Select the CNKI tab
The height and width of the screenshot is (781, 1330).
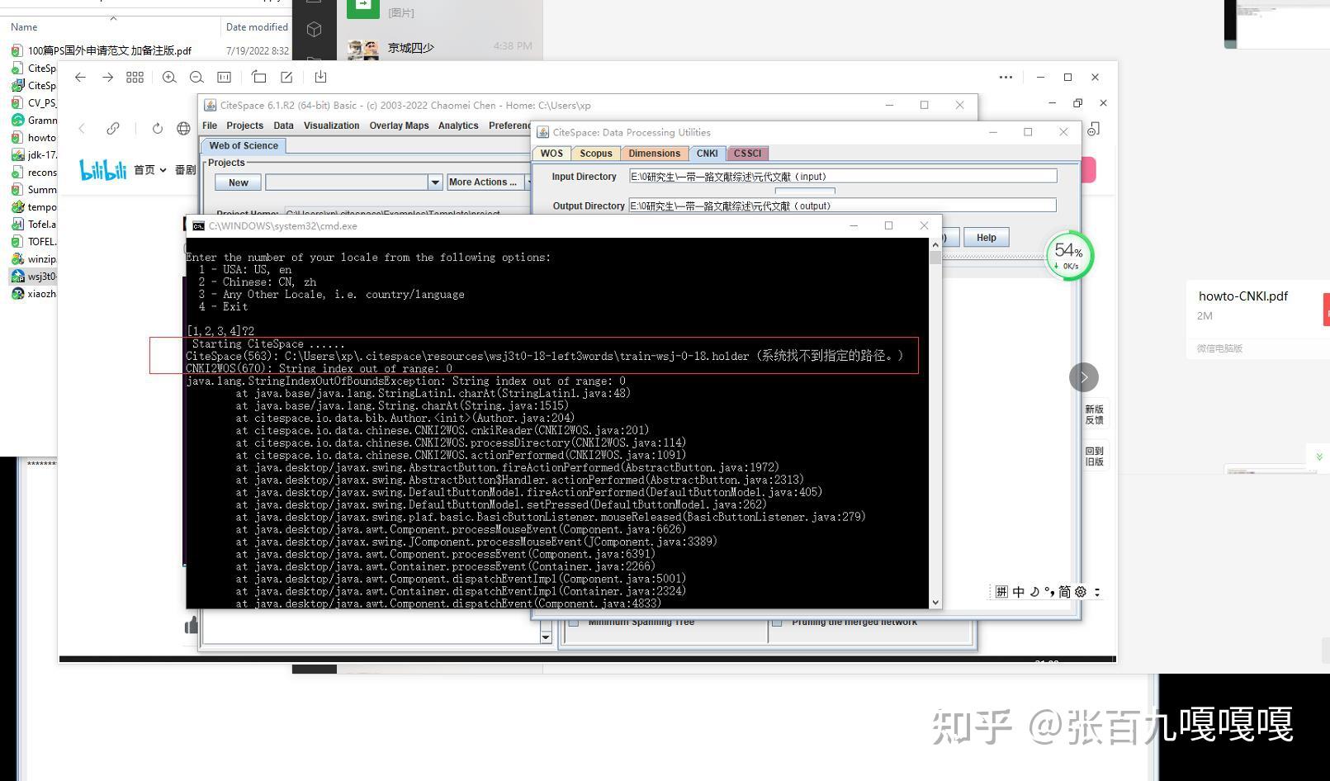[x=707, y=154]
